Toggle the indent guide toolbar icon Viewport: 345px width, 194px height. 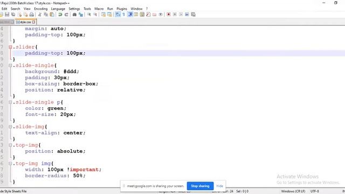(130, 15)
